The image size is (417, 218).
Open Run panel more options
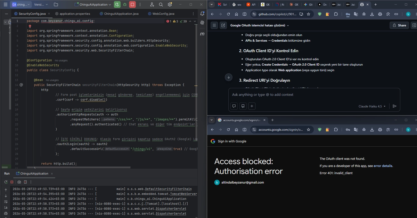pos(31,182)
